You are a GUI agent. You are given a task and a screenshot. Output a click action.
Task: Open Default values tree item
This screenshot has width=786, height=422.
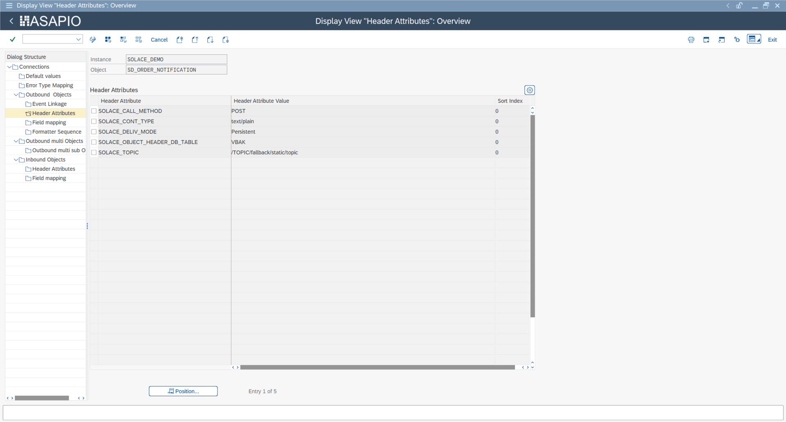pyautogui.click(x=43, y=76)
